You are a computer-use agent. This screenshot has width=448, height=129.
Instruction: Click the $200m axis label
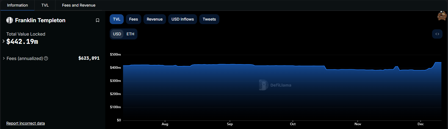[x=115, y=94]
